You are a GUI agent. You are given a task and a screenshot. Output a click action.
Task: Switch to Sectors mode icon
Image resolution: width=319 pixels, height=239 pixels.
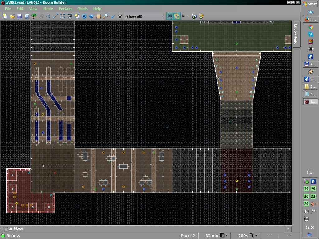(62, 16)
